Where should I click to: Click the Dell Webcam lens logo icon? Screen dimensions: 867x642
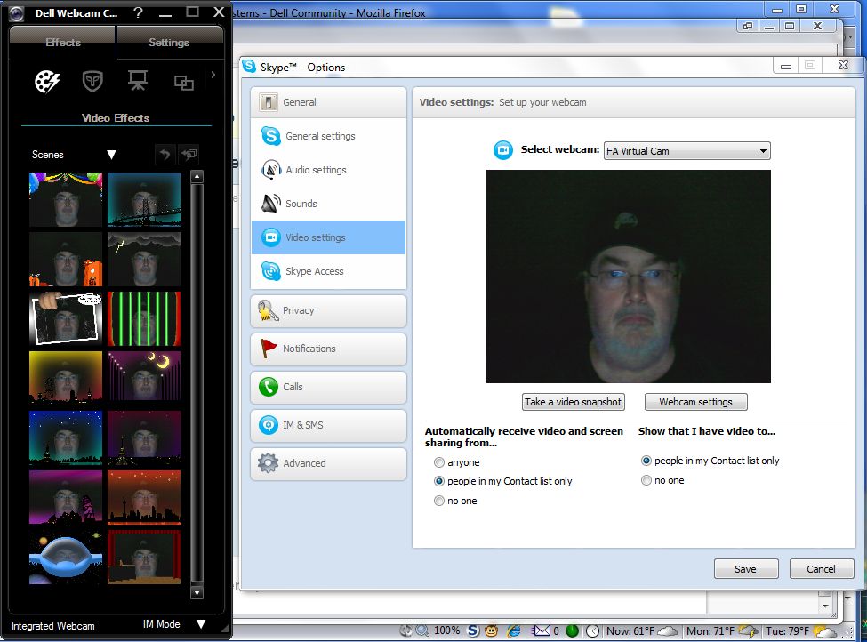[16, 12]
